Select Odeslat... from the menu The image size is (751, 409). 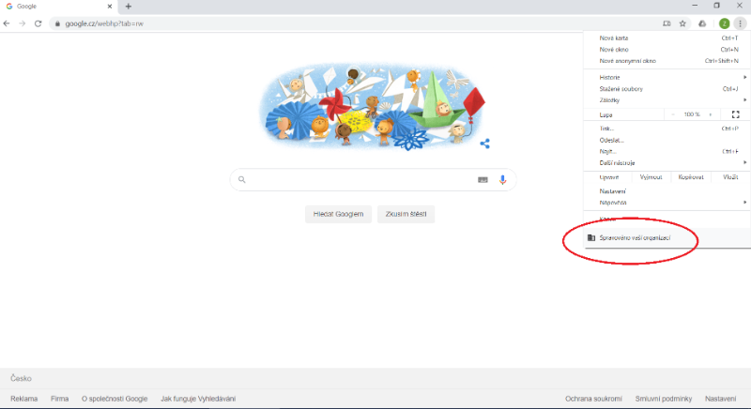click(667, 140)
